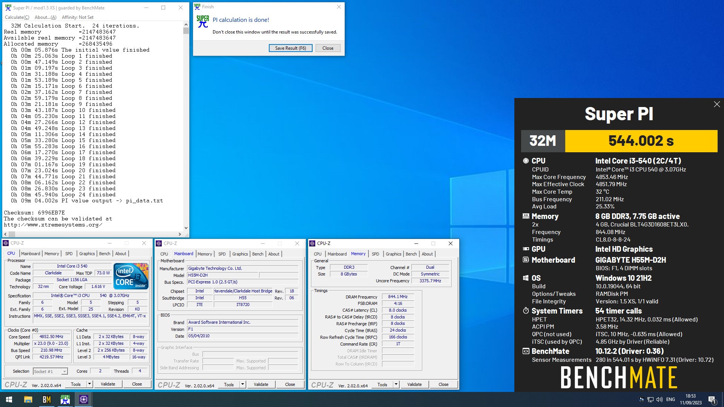This screenshot has height=407, width=724.
Task: Click Close button in Finish dialog
Action: pos(328,48)
